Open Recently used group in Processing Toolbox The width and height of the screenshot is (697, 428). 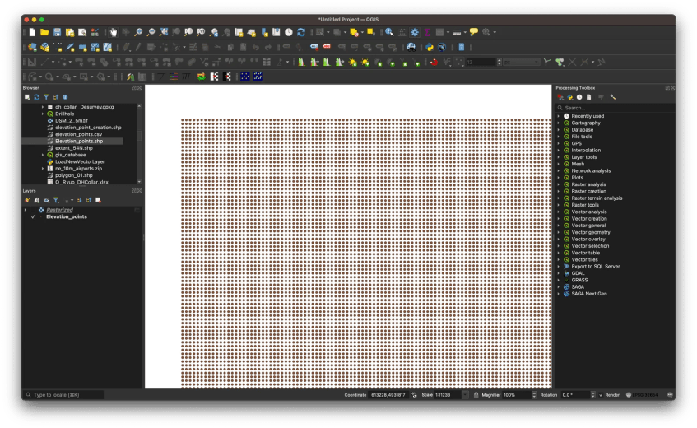tap(588, 116)
